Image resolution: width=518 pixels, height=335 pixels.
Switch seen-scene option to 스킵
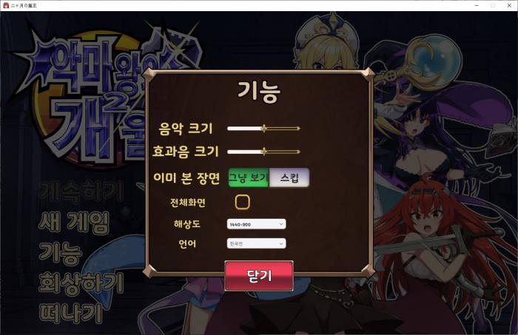tap(290, 177)
